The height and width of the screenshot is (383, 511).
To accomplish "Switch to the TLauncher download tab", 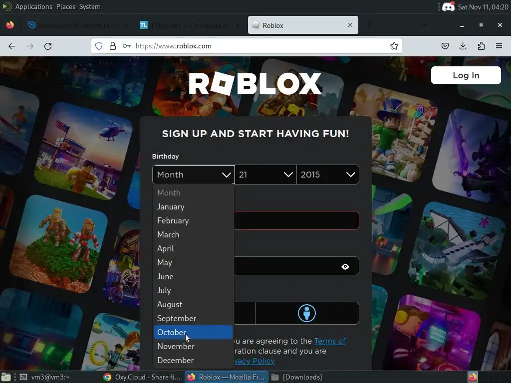I will (190, 25).
